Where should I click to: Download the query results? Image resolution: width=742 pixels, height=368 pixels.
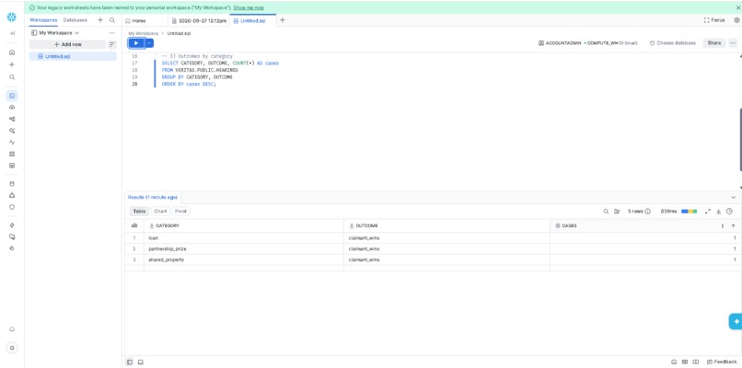point(719,212)
